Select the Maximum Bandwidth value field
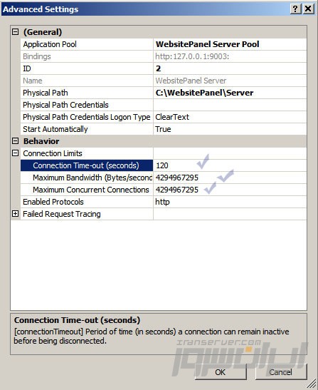 point(230,178)
